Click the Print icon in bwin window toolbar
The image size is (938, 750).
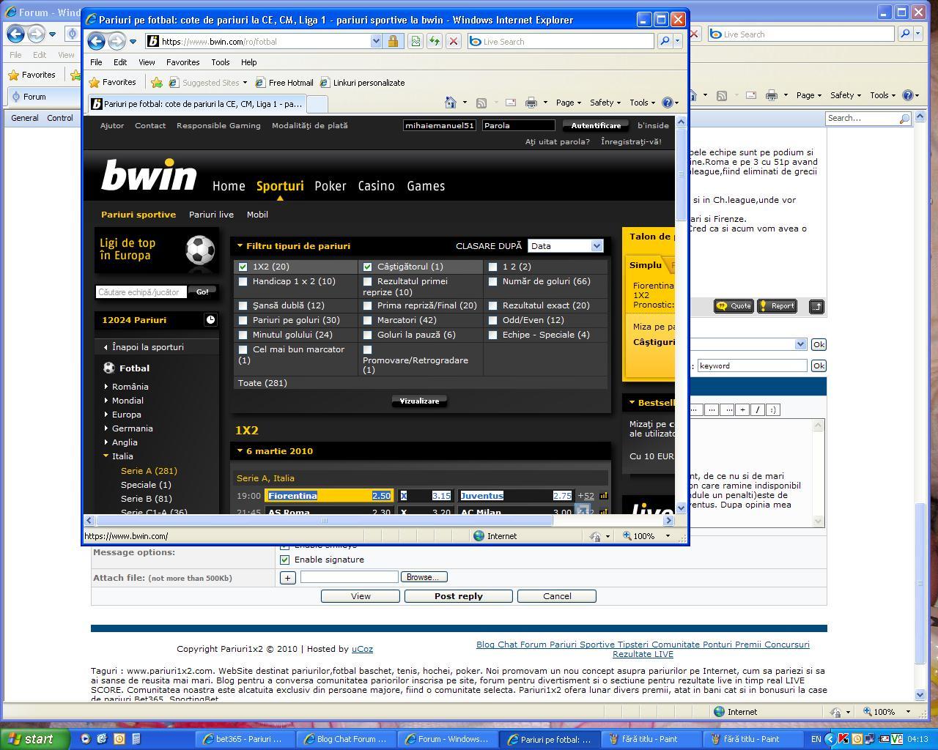point(531,103)
